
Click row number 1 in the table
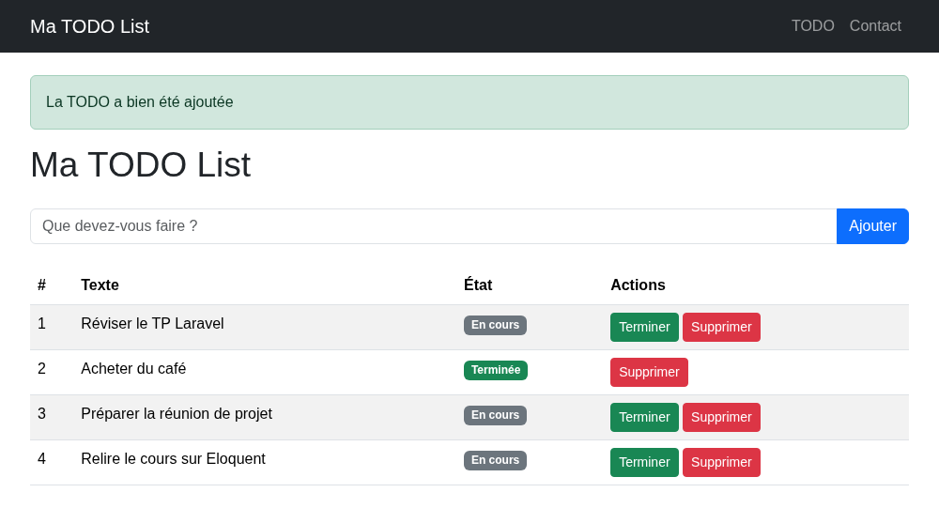(41, 324)
